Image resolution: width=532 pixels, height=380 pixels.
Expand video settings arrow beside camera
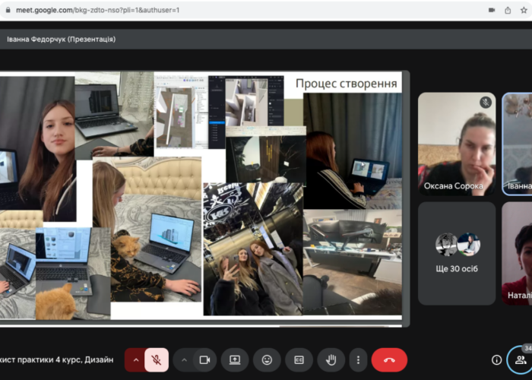click(184, 359)
